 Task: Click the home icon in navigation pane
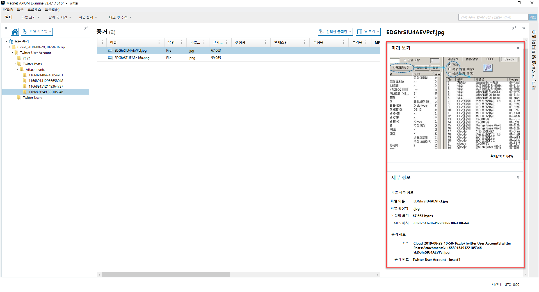15,32
